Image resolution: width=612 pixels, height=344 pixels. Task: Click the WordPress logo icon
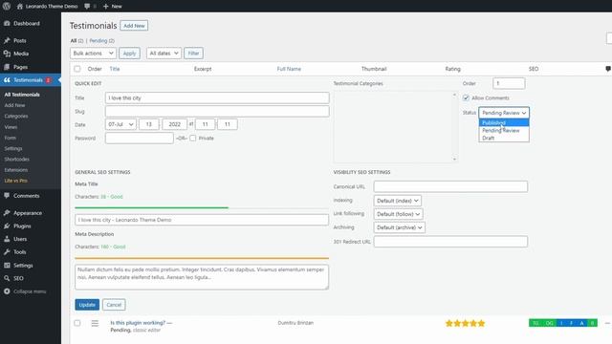7,6
